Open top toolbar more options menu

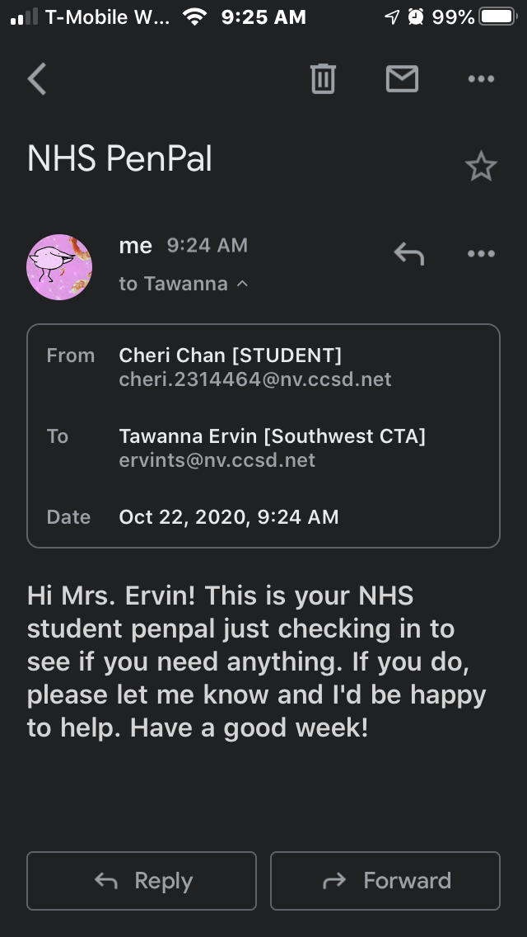click(x=481, y=79)
